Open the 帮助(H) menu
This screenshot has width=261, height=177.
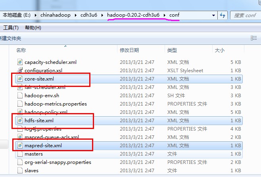click(x=33, y=28)
